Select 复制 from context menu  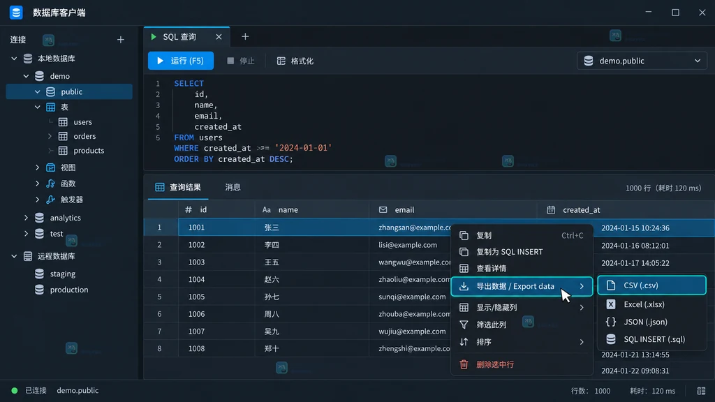(522, 235)
